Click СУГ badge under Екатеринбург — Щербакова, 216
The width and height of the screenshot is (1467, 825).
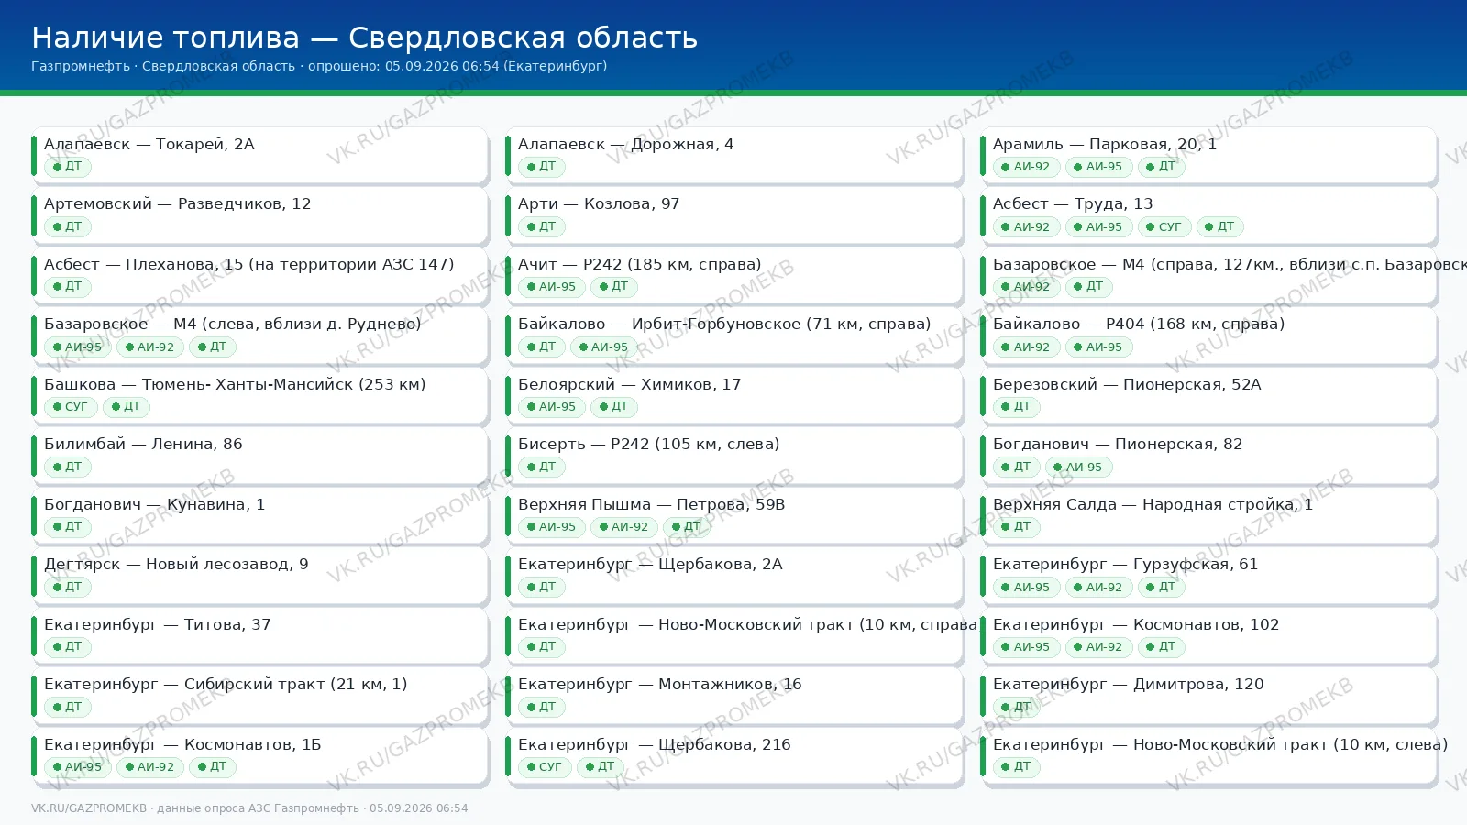click(x=545, y=767)
